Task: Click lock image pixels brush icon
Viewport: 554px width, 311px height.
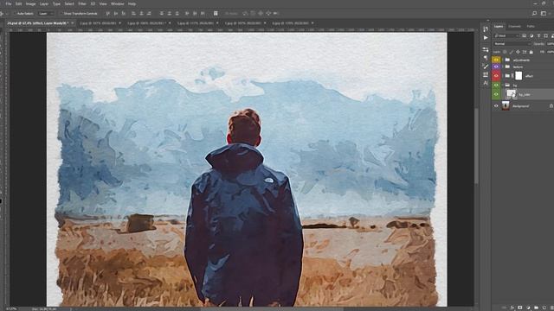Action: pyautogui.click(x=512, y=52)
